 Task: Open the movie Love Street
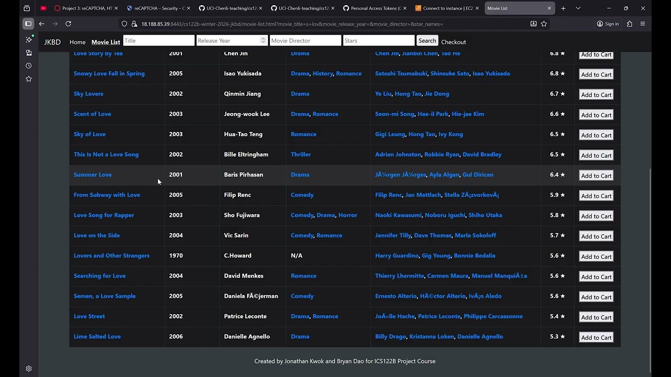click(x=89, y=316)
